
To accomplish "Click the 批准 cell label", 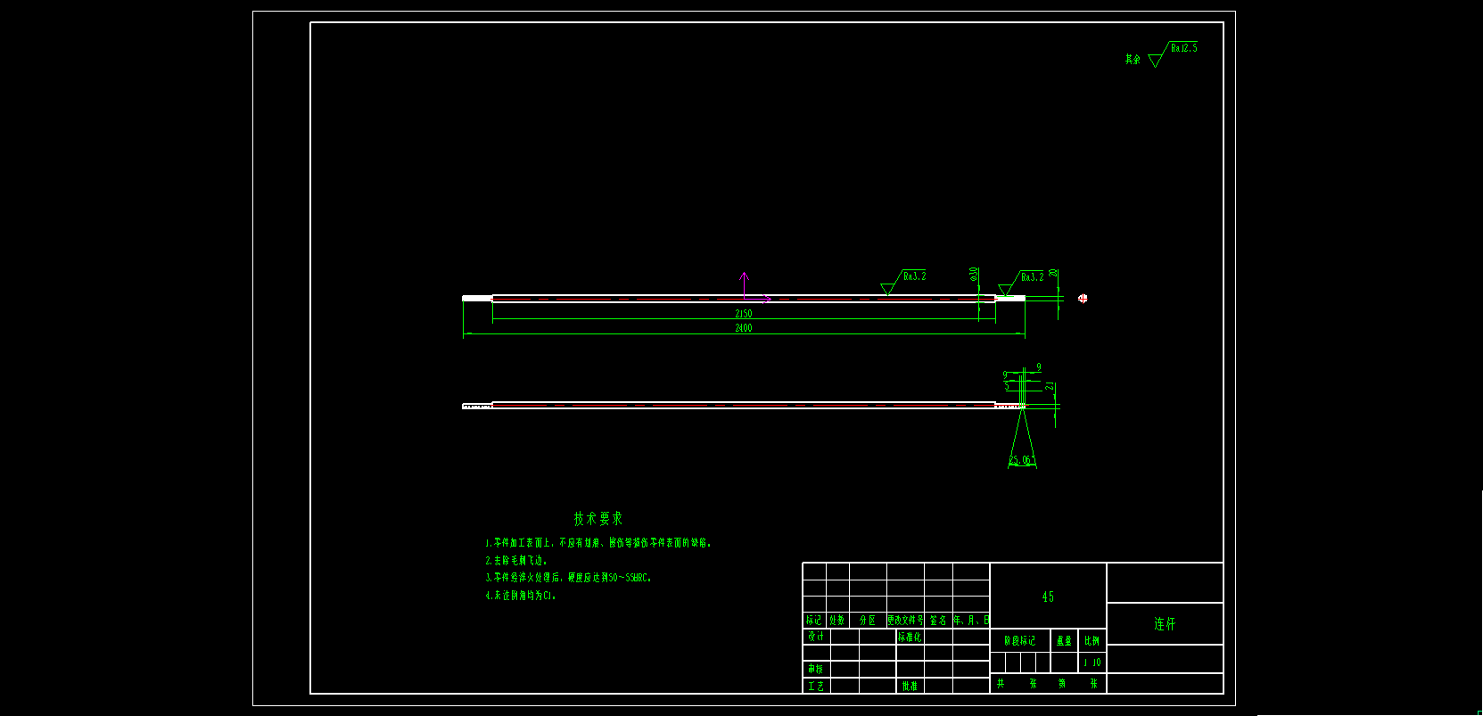I will [x=909, y=686].
